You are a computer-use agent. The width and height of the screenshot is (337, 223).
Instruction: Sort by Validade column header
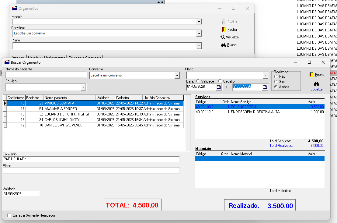(106, 98)
